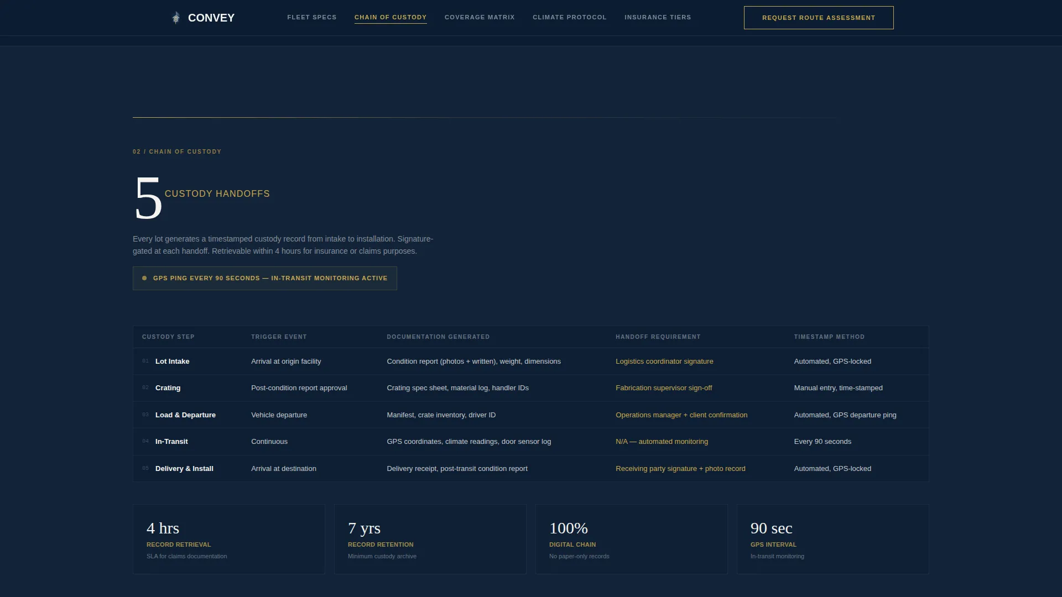Click 'Delivery receipt, post-transit condition report' cell
Viewport: 1062px width, 597px height.
tap(457, 469)
